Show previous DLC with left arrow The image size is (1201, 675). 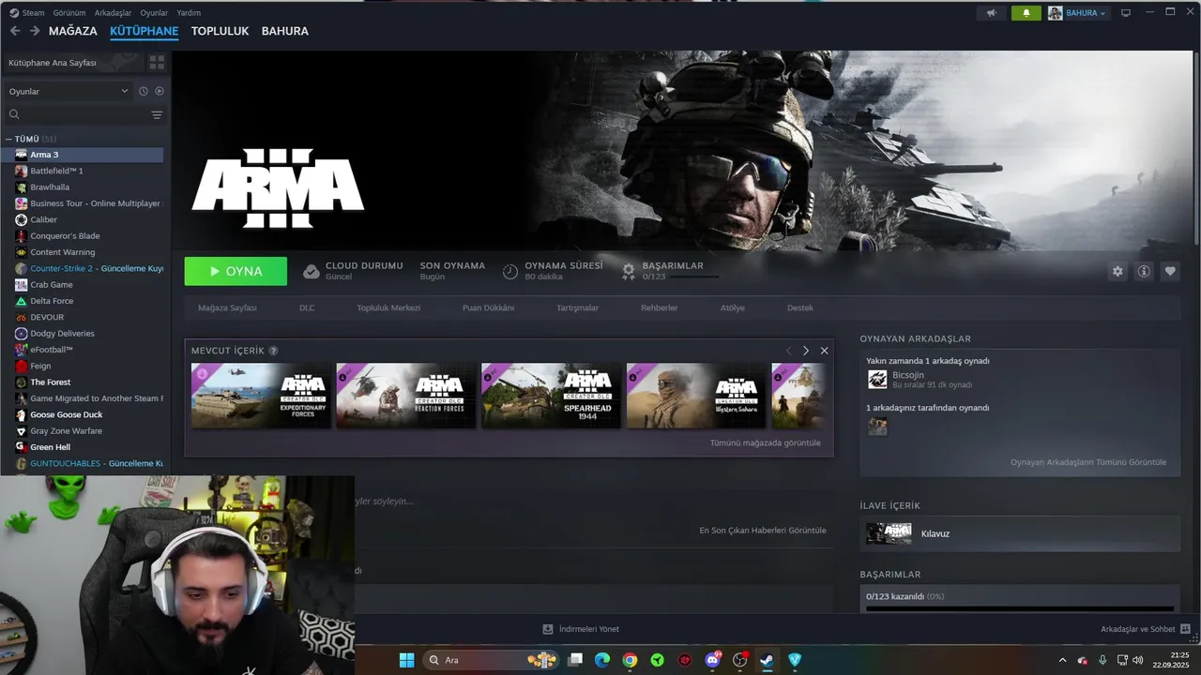[x=788, y=351]
